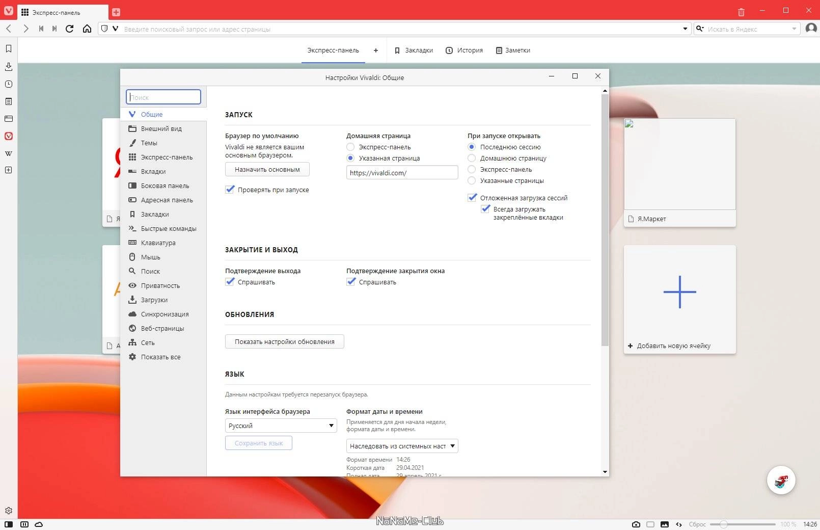Toggle side panel visibility in status bar
The width and height of the screenshot is (820, 530).
tap(9, 524)
